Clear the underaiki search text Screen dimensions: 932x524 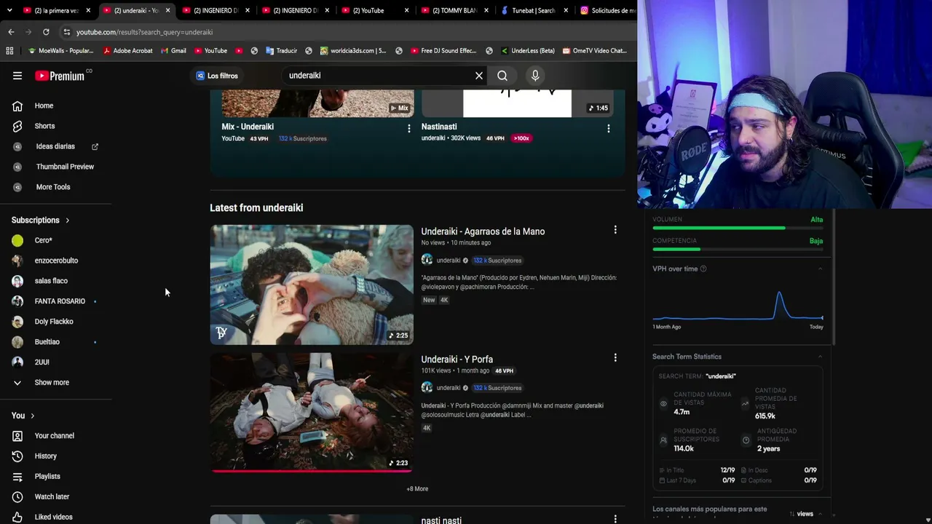[479, 76]
